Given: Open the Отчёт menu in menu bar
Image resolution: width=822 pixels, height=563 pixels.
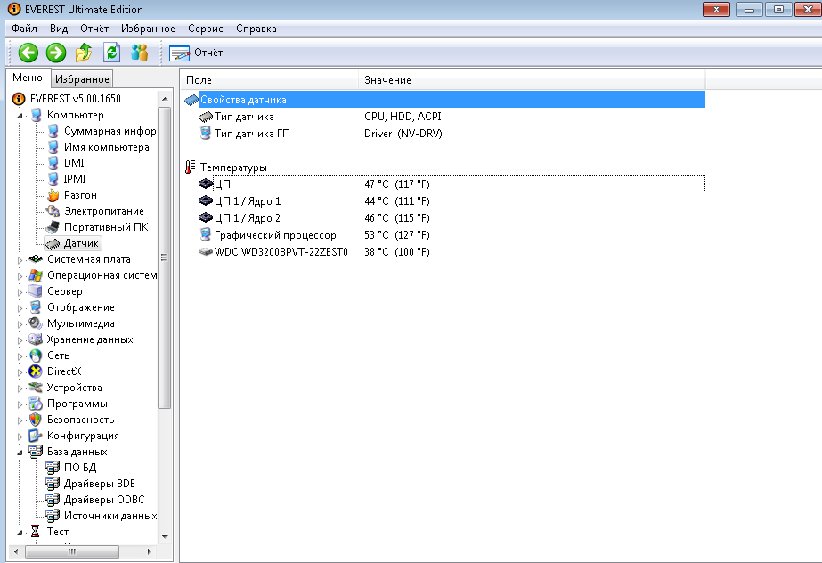Looking at the screenshot, I should coord(94,29).
